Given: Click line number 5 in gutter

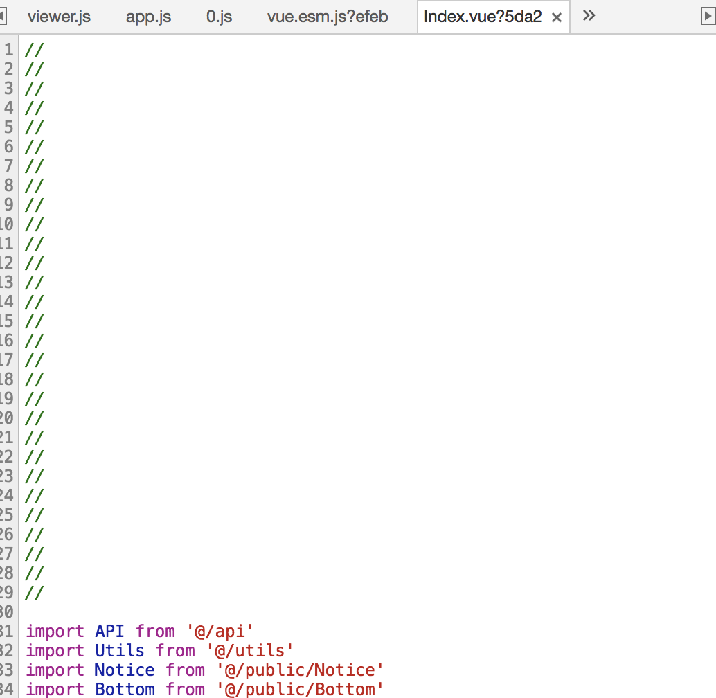Looking at the screenshot, I should (9, 127).
